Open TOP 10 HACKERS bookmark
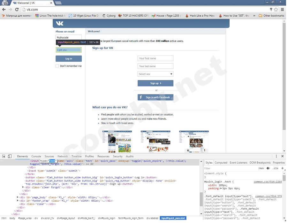 coord(133,16)
